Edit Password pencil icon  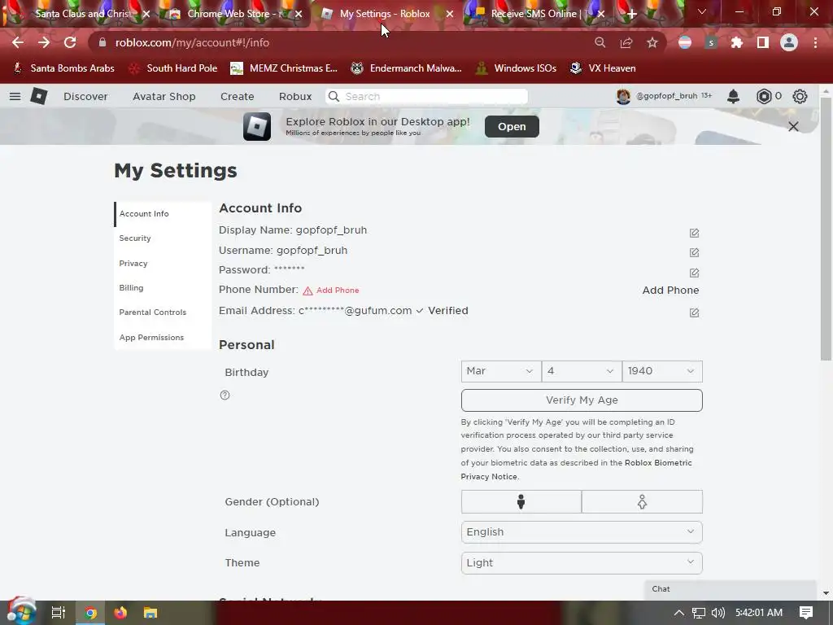point(694,273)
